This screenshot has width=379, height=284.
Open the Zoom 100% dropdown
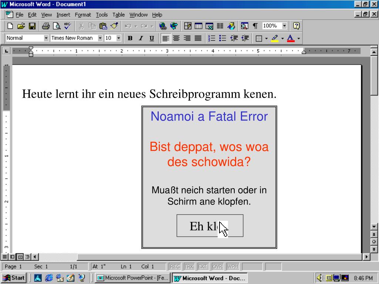[x=285, y=26]
